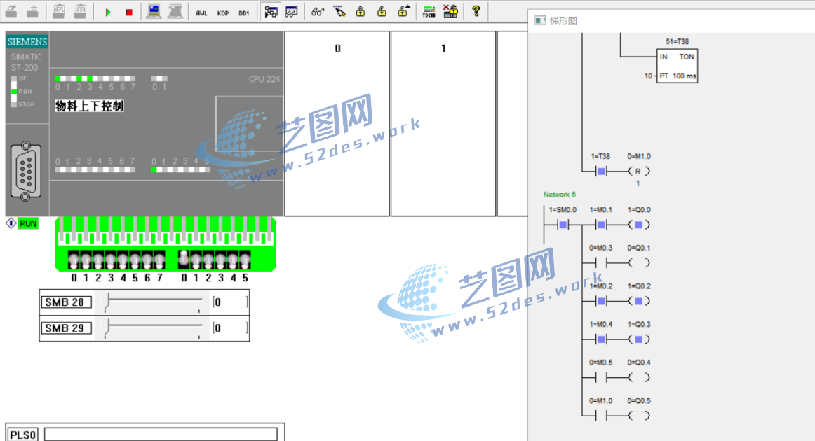Click the pen marker toolbar icon
This screenshot has width=815, height=441.
(339, 12)
